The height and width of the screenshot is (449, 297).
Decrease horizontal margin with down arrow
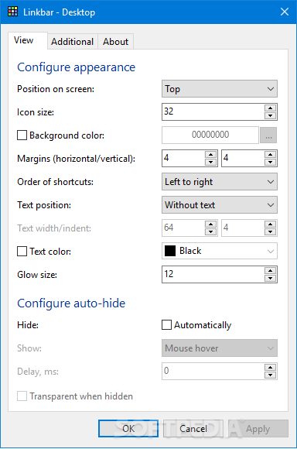tap(211, 162)
